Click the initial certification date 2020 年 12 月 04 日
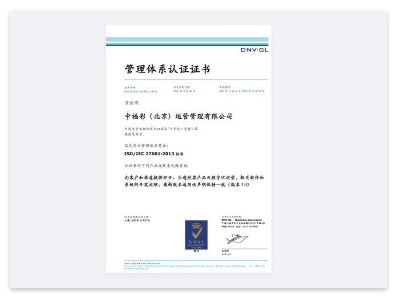 coord(184,91)
